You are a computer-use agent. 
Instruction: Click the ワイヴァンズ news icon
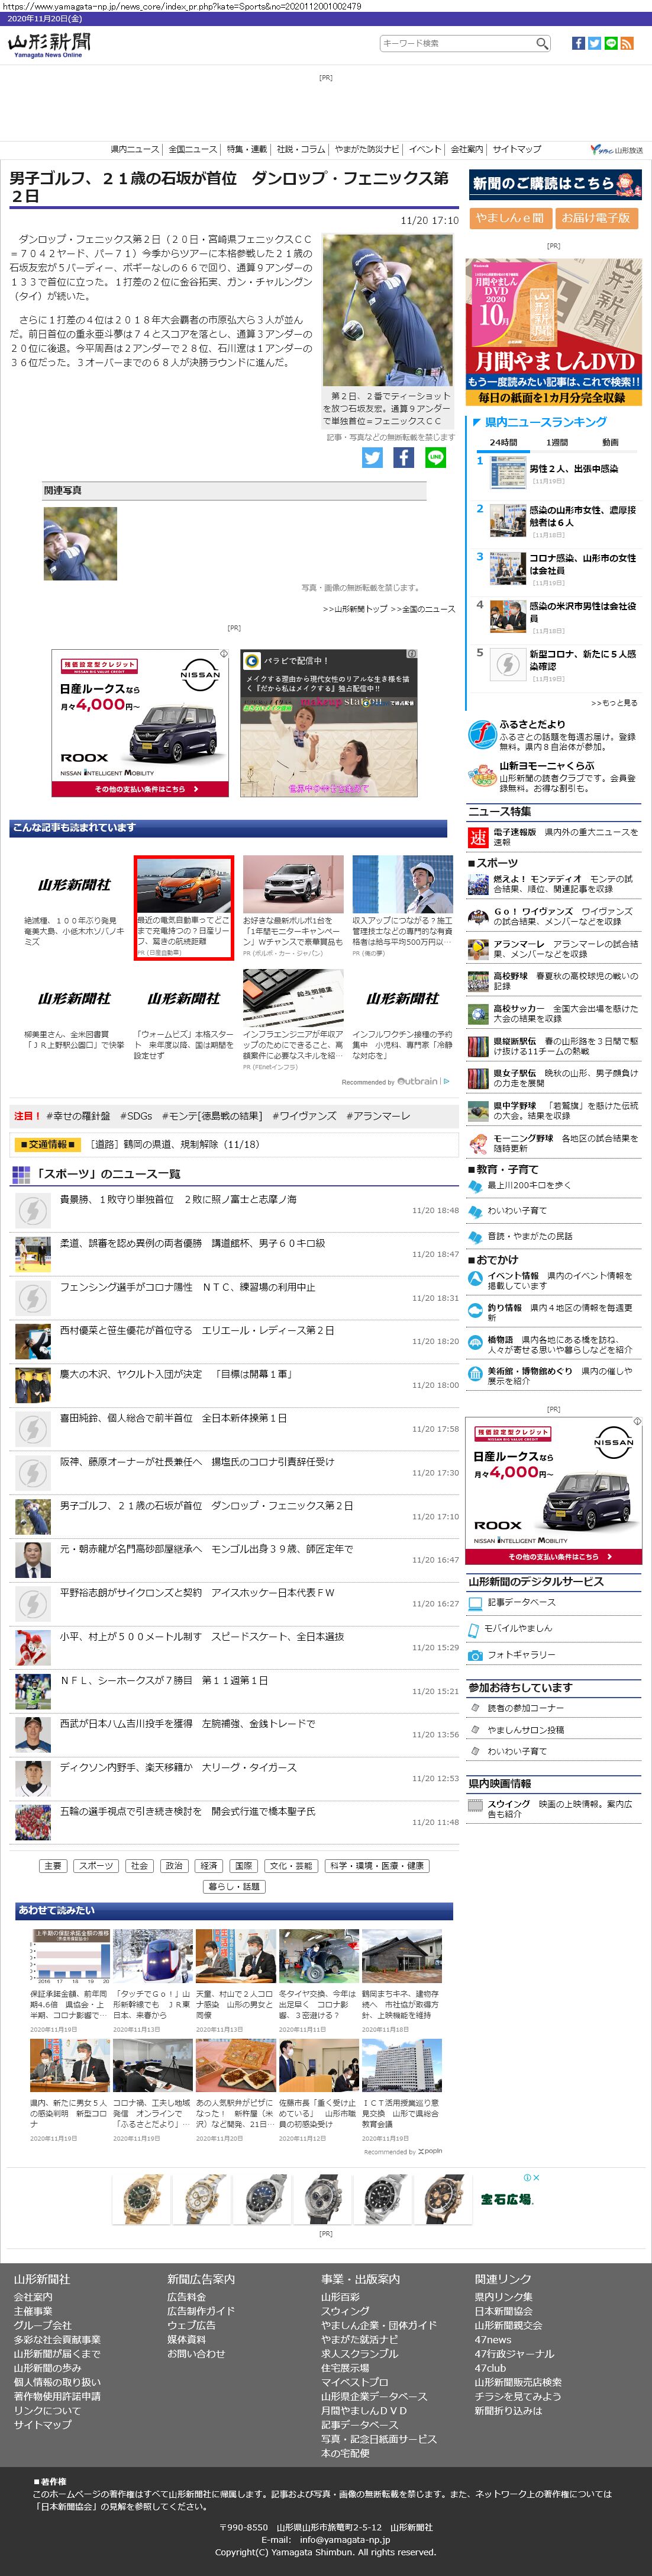(478, 916)
